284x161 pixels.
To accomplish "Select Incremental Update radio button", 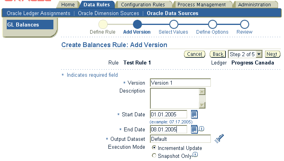I will pyautogui.click(x=154, y=148).
